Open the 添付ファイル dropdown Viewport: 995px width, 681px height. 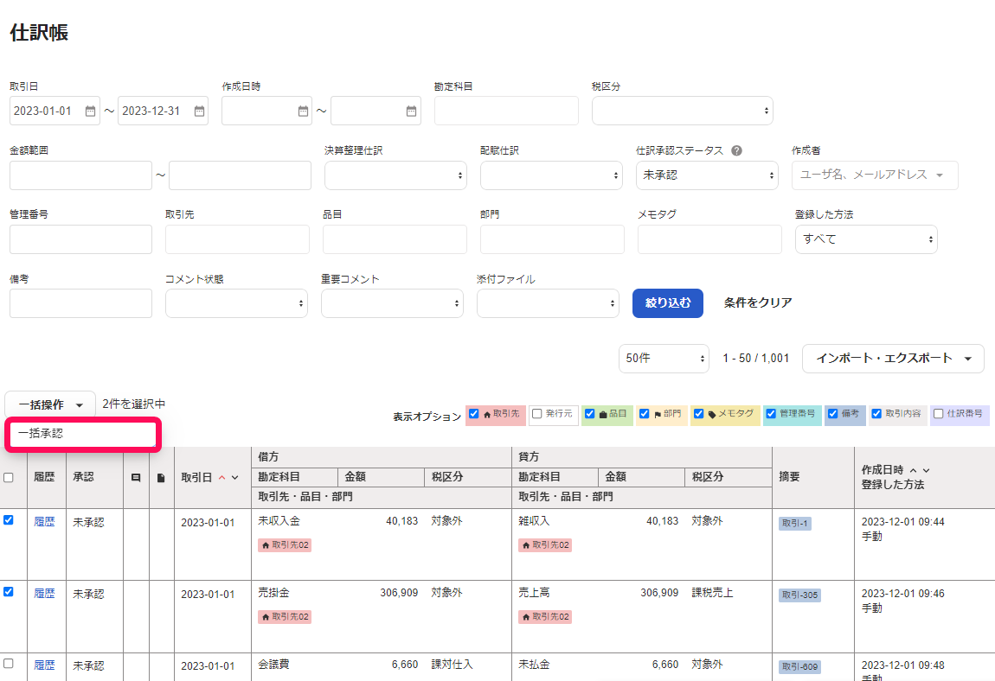point(548,303)
